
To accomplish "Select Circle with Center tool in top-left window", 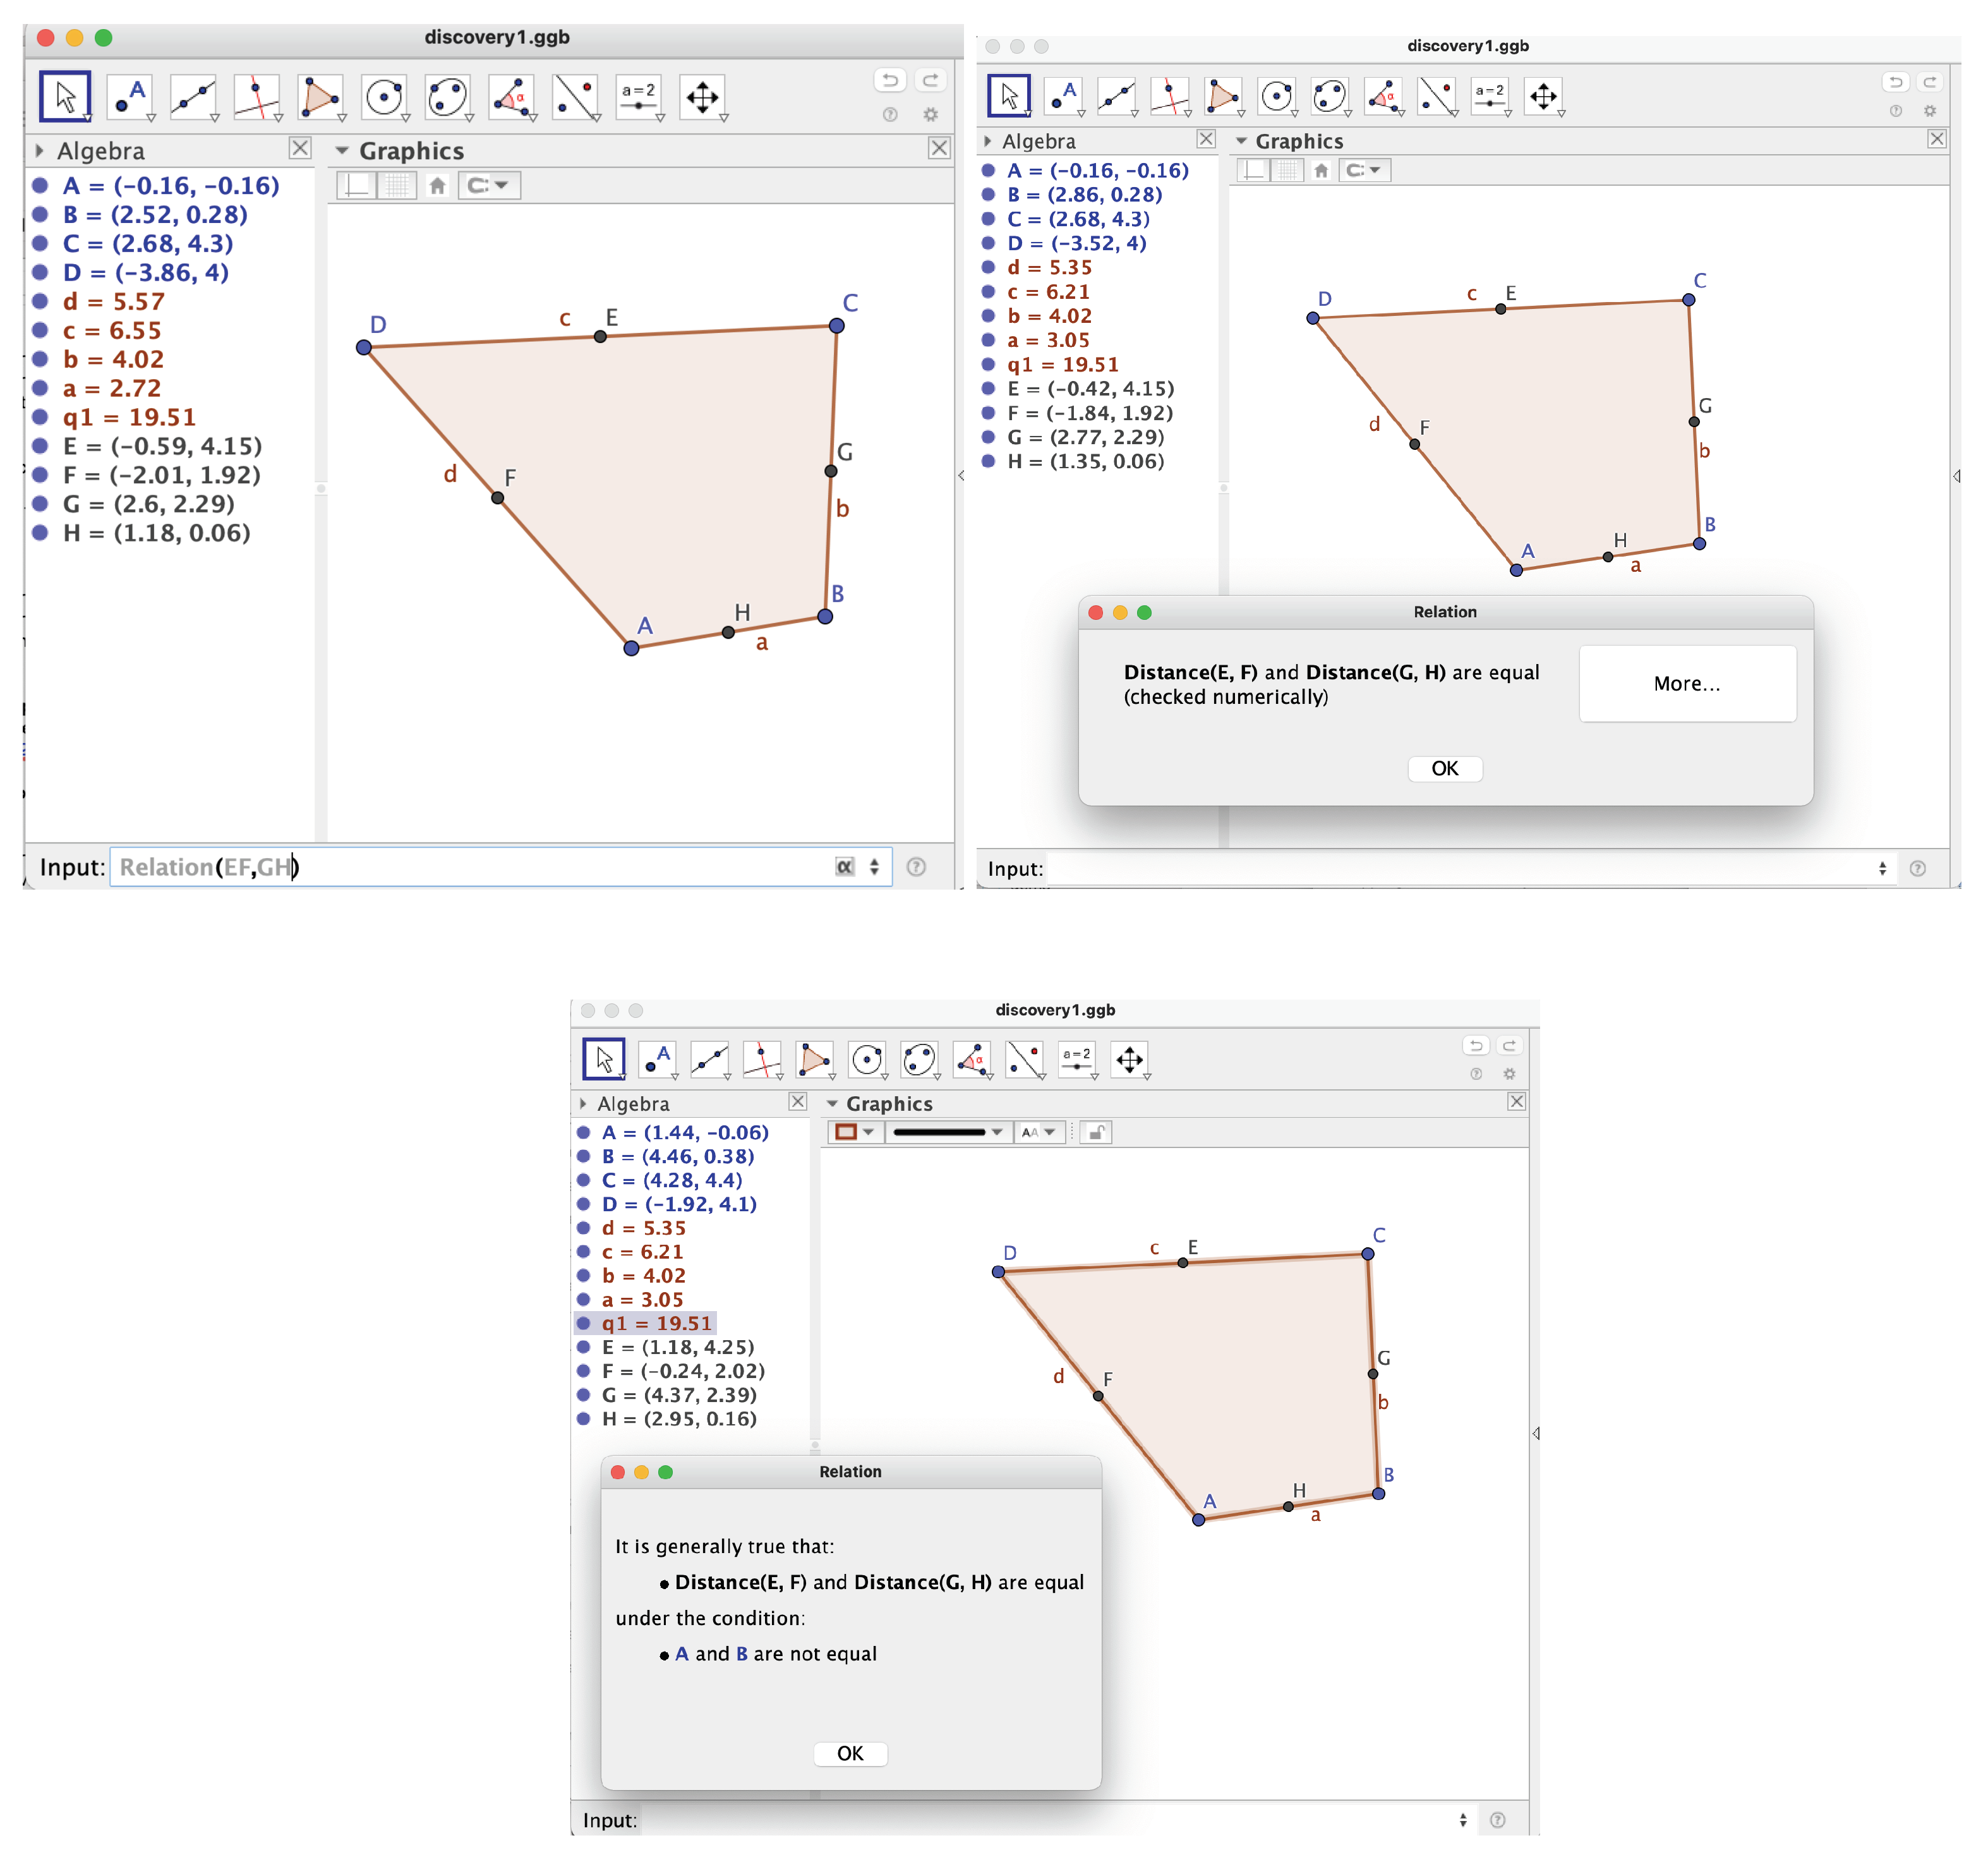I will click(x=383, y=98).
